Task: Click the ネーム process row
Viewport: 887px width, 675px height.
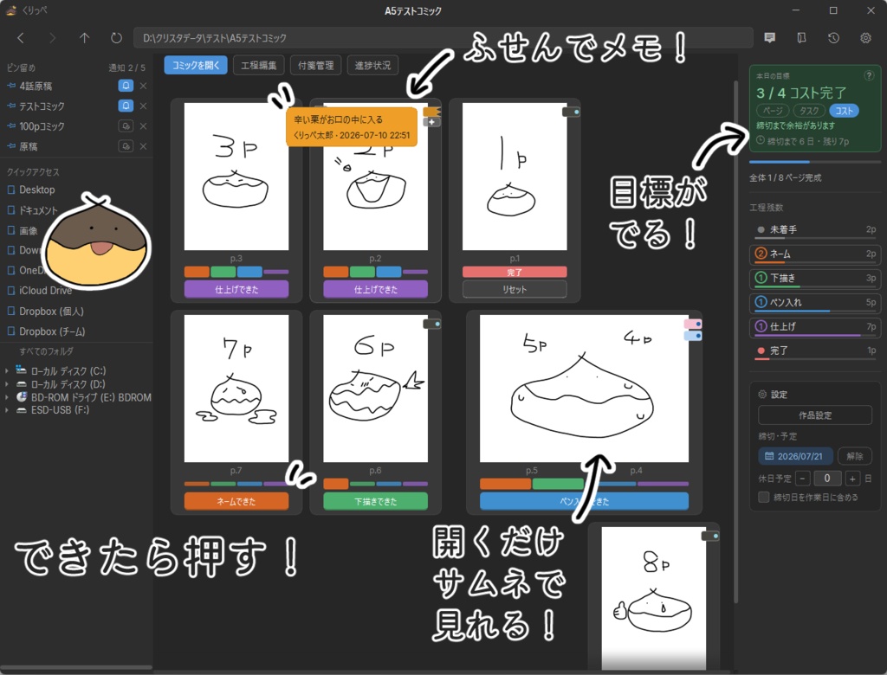Action: tap(815, 254)
